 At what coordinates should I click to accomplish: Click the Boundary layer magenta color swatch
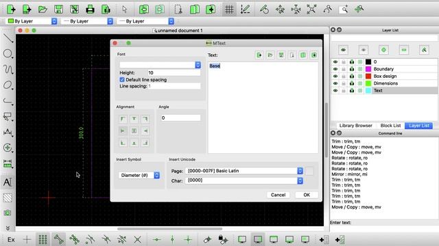[x=368, y=69]
